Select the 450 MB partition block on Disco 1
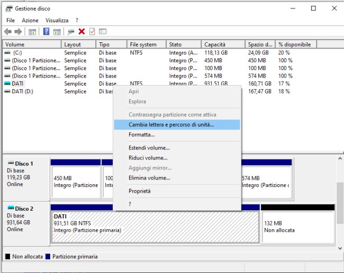 (76, 179)
